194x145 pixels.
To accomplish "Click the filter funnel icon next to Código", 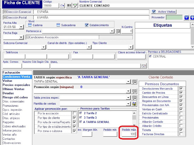I will 75,5.
